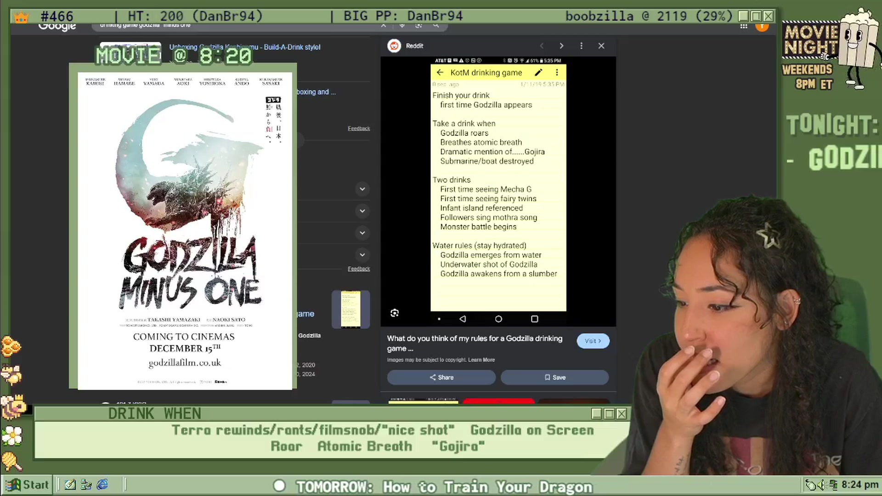Screen dimensions: 882x496
Task: Click the Visit button for the Reddit post
Action: coord(593,341)
